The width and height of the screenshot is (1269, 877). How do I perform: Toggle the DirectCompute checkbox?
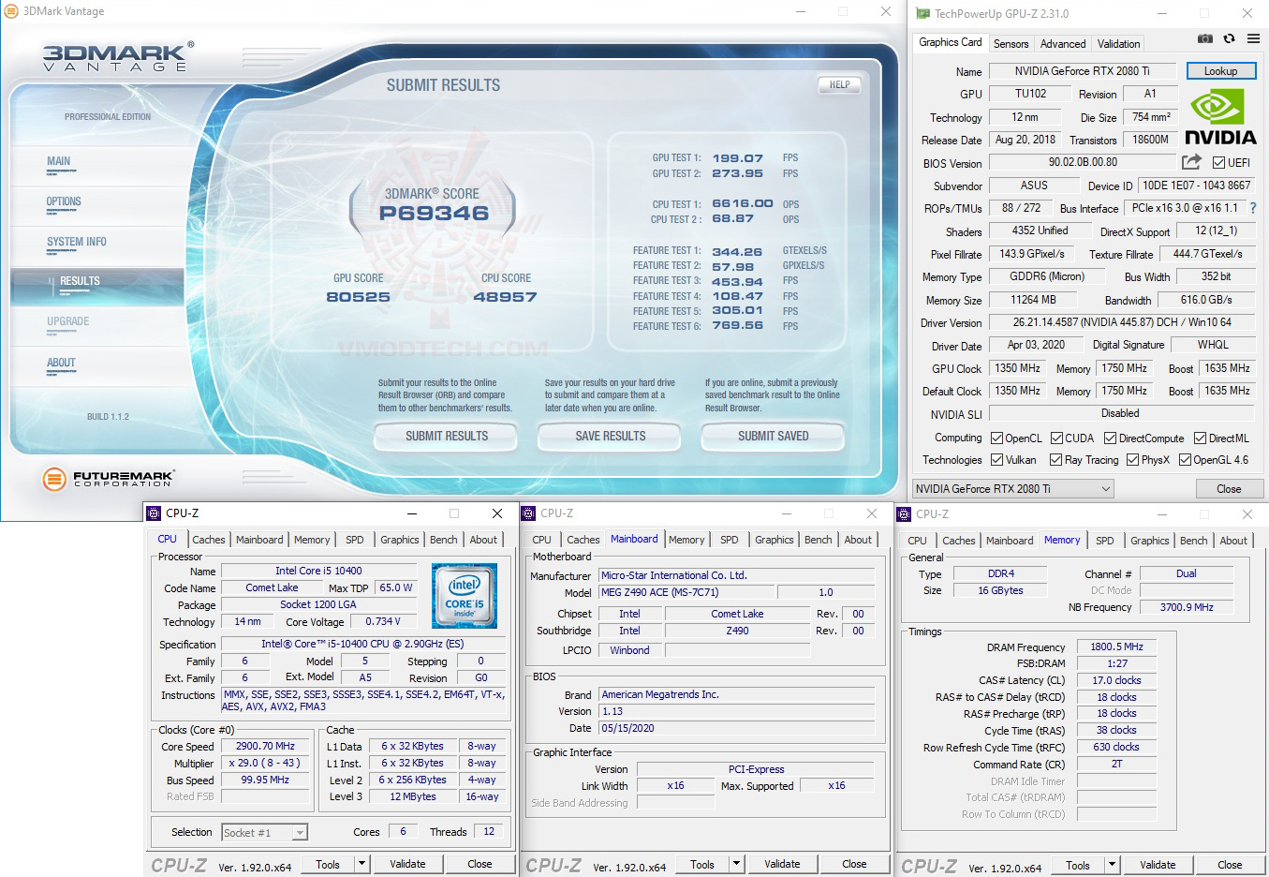[x=1110, y=438]
